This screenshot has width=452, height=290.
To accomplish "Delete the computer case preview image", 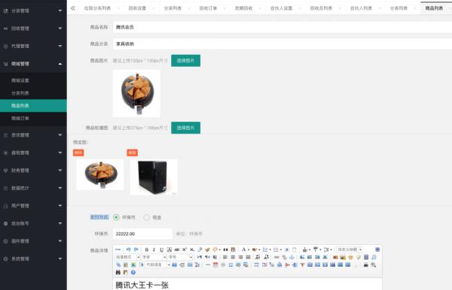I will 133,153.
